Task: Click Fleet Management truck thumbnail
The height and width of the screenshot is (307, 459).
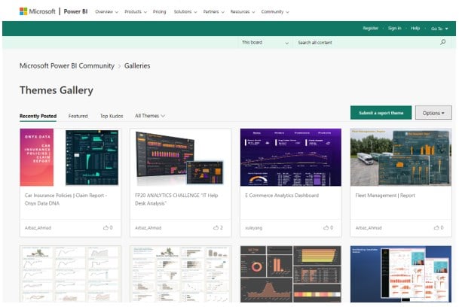Action: coord(401,157)
